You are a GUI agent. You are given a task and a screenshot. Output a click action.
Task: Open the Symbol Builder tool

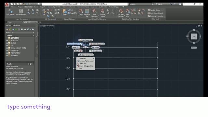155,10
